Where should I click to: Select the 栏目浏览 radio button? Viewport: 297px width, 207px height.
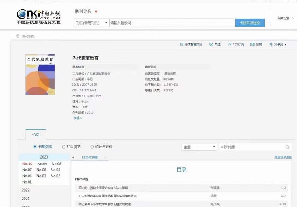(64, 147)
